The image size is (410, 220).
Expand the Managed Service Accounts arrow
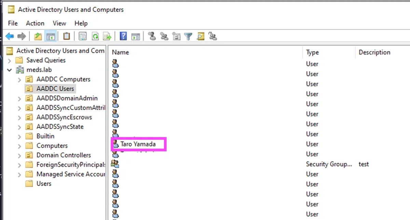tap(19, 175)
